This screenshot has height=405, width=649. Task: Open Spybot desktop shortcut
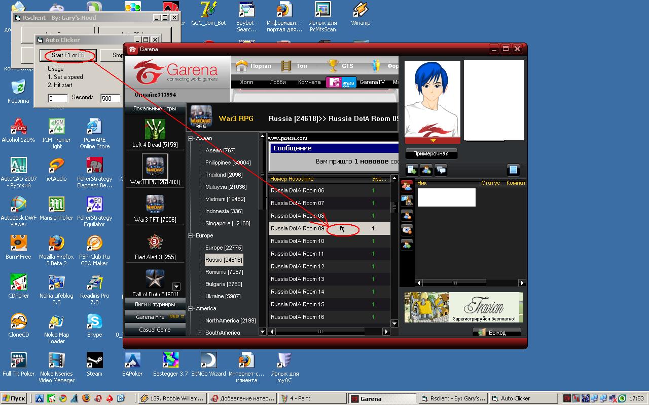click(x=246, y=17)
